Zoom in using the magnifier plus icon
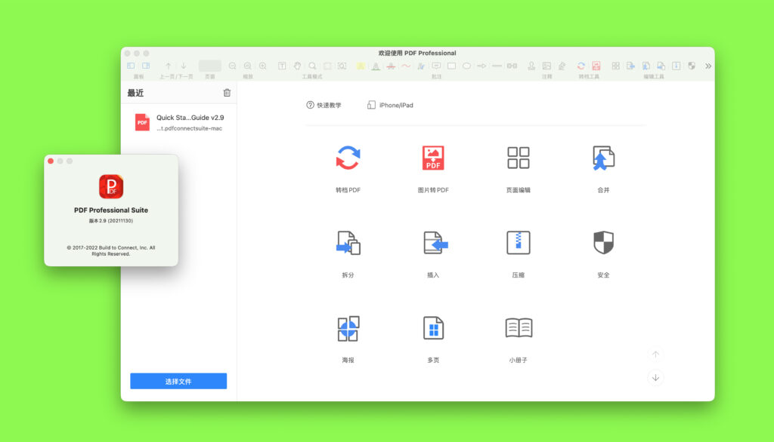This screenshot has height=442, width=774. point(262,66)
